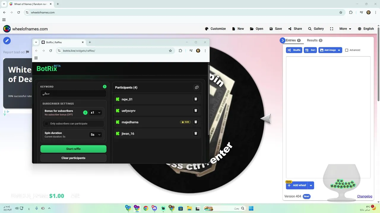Viewport: 380px width, 213px height.
Task: Remove majedhama using trash icon
Action: [196, 122]
